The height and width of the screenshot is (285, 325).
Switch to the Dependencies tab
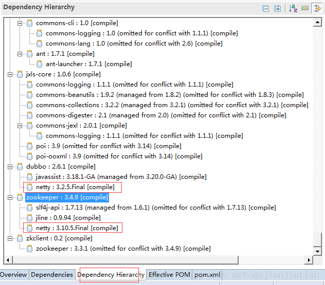click(x=52, y=275)
